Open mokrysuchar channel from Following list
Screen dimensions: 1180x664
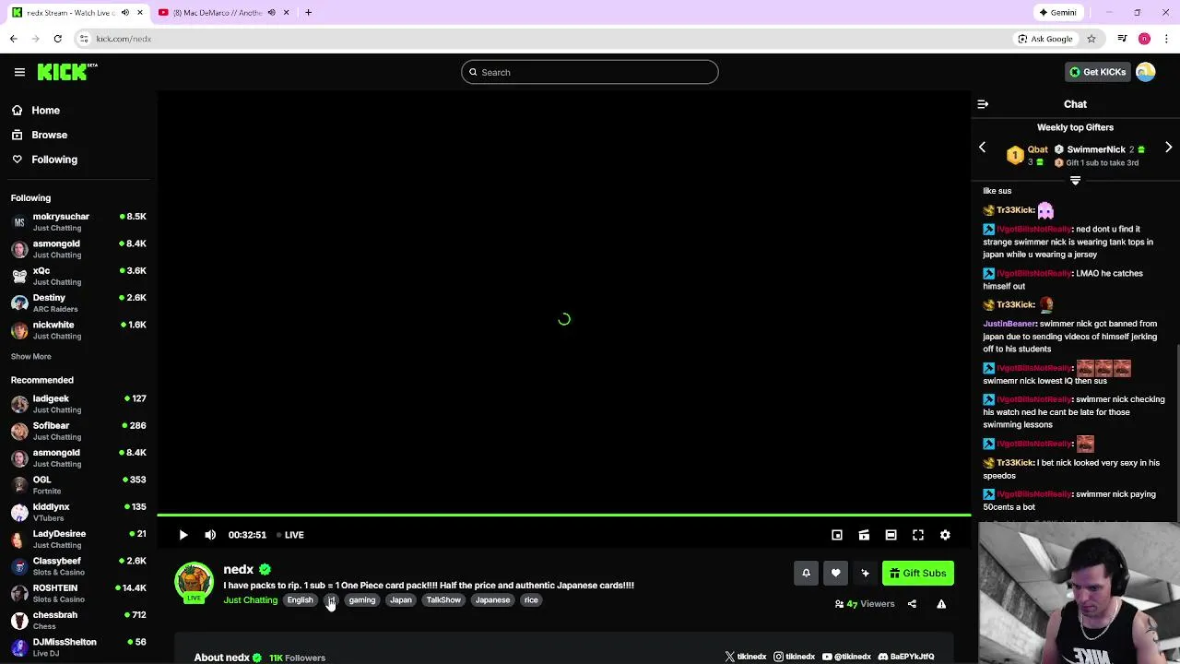78,221
